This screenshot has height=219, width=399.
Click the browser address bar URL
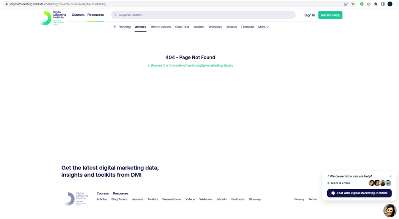pos(58,4)
